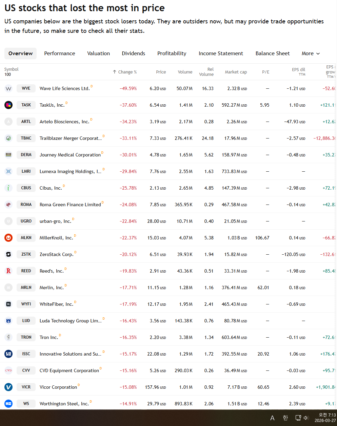Open the WVE ticker symbol link
The width and height of the screenshot is (337, 426).
coord(26,88)
